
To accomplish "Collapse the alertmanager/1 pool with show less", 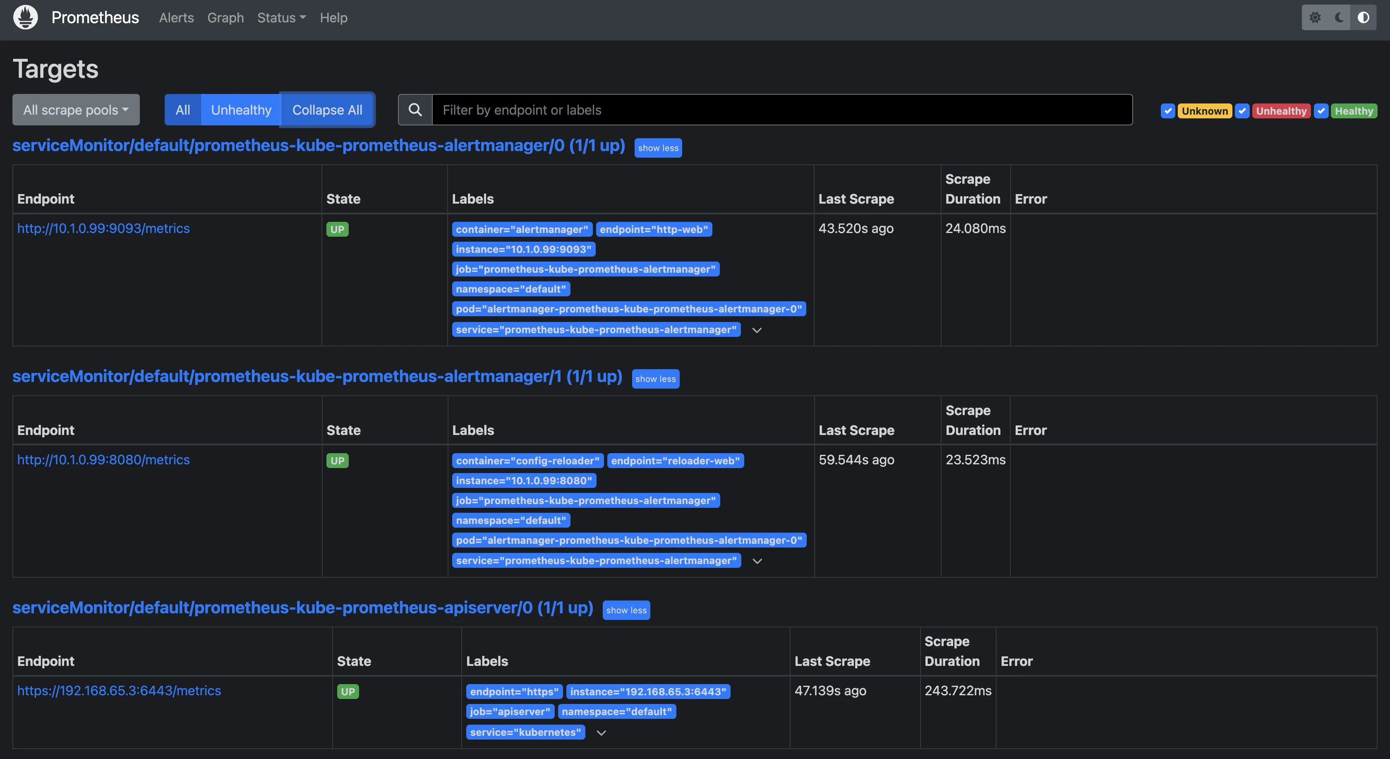I will [x=656, y=379].
